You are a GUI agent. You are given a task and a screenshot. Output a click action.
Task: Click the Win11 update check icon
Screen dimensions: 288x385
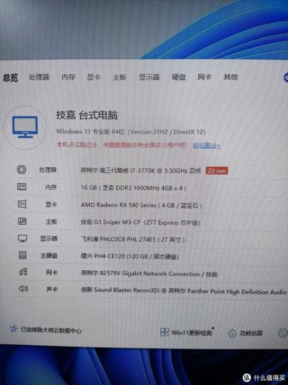point(164,332)
